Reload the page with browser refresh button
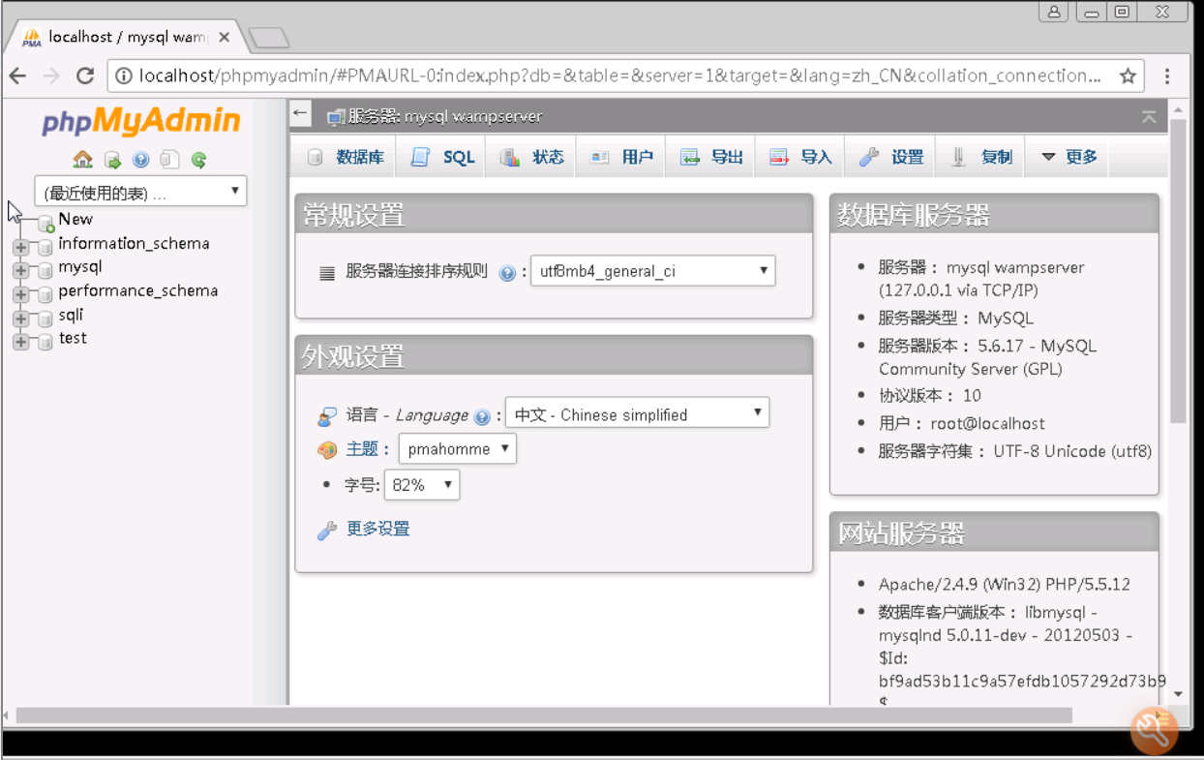1204x760 pixels. [x=85, y=76]
